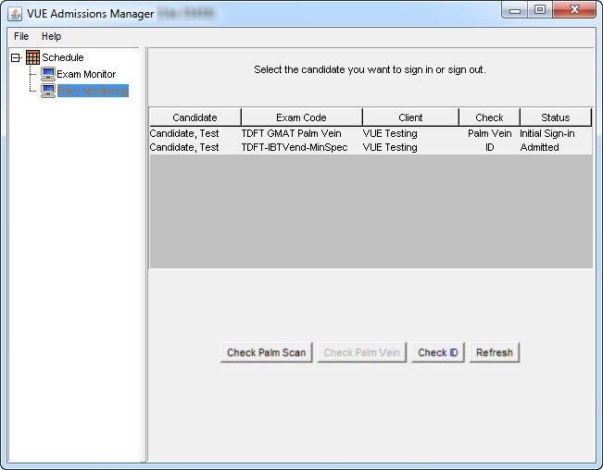Viewport: 603px width, 470px height.
Task: Maximize the VUE Admissions Manager window
Action: tap(540, 9)
